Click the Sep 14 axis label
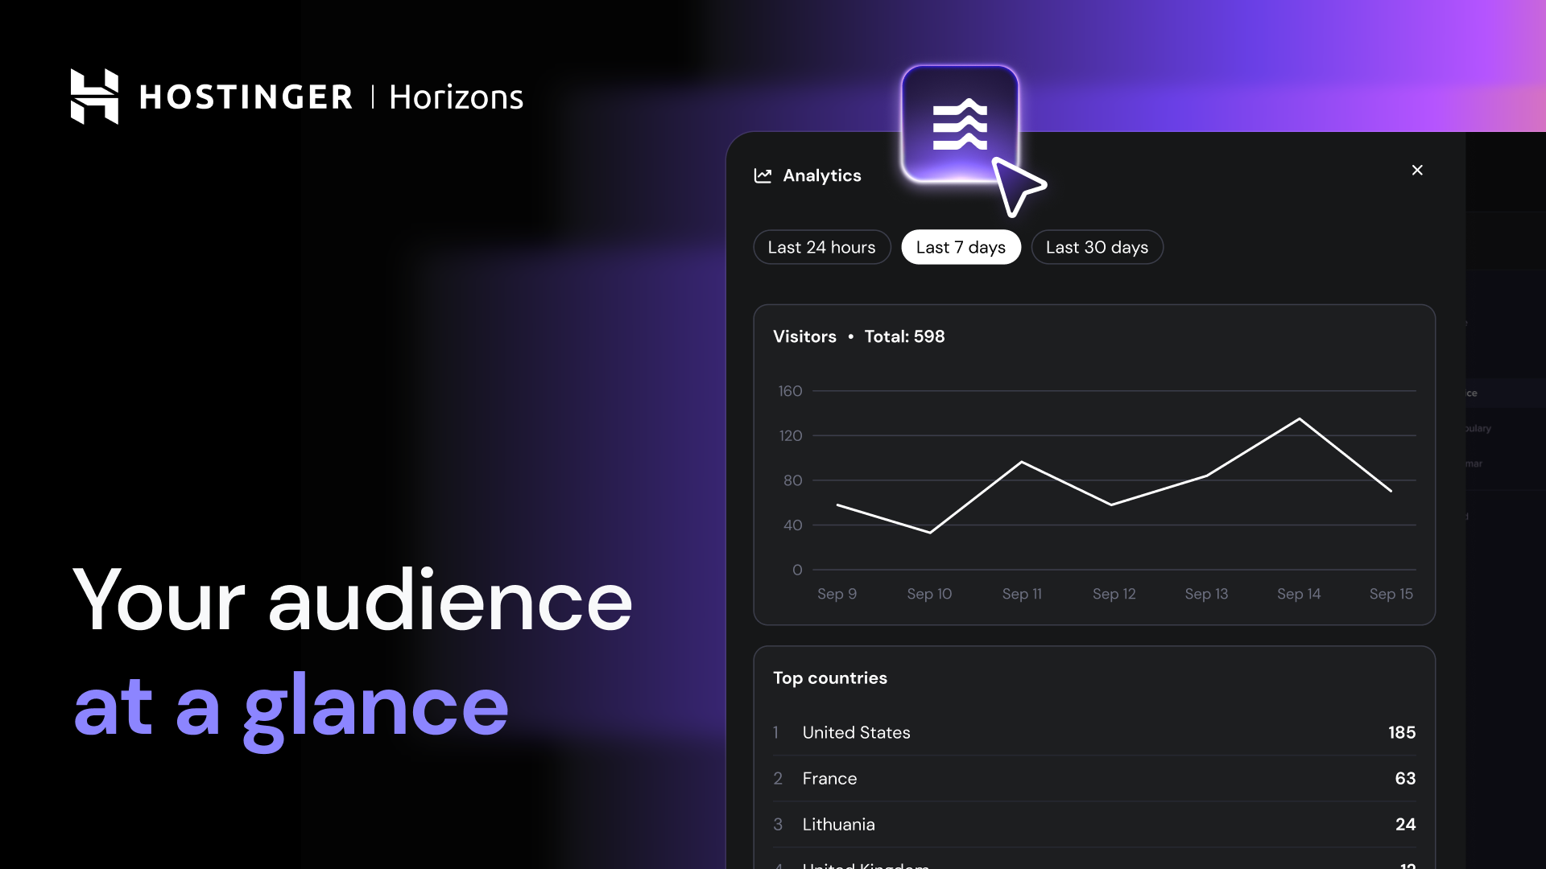Viewport: 1546px width, 869px height. click(x=1299, y=594)
